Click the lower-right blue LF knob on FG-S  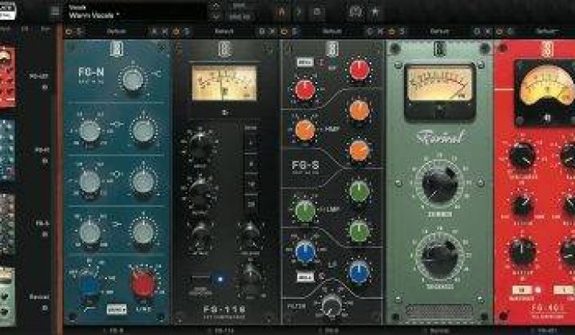(x=359, y=273)
